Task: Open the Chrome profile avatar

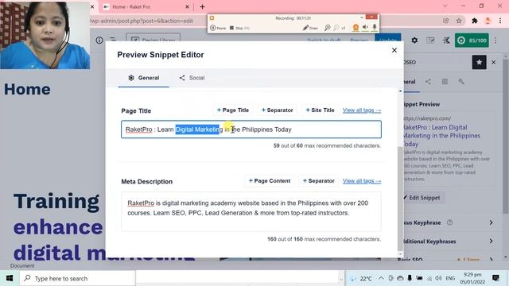Action: [x=488, y=21]
